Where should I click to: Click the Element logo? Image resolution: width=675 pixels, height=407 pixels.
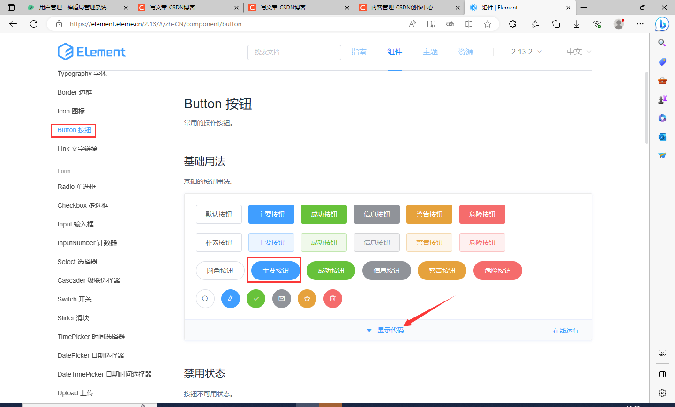91,52
